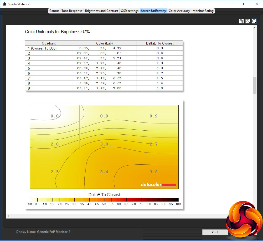Click the 'Color Uniformity for Brightness 67%' heading

(57, 32)
